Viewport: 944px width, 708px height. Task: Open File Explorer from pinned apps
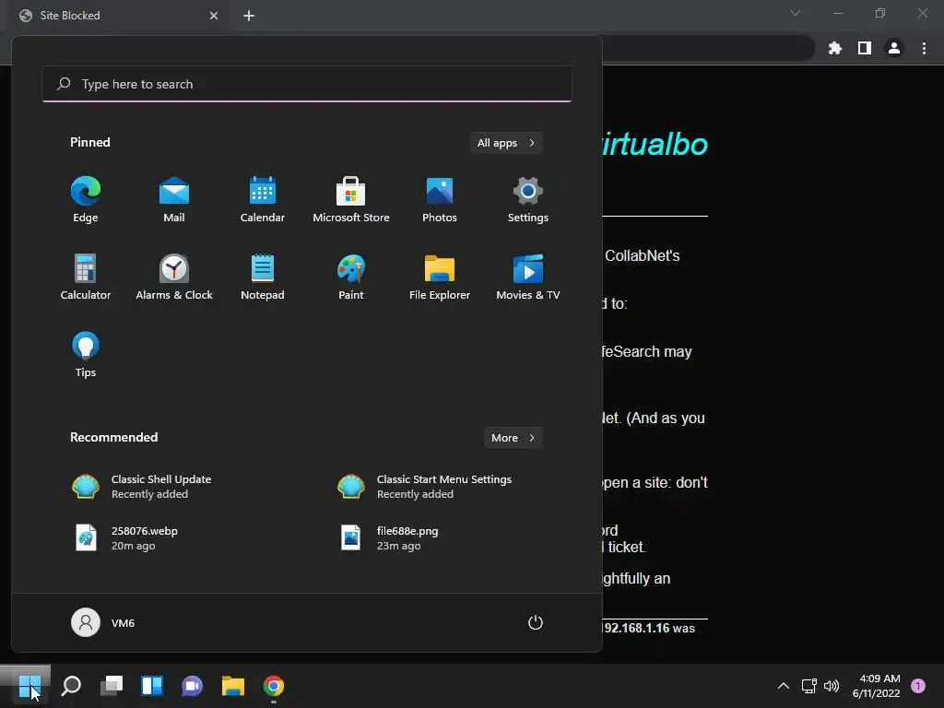tap(440, 277)
